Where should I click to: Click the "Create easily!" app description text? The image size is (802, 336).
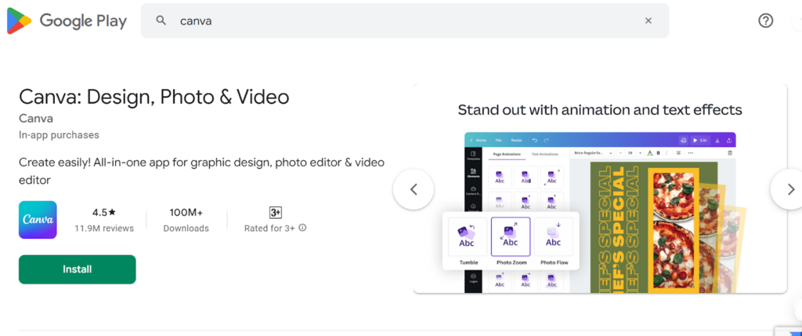(201, 172)
